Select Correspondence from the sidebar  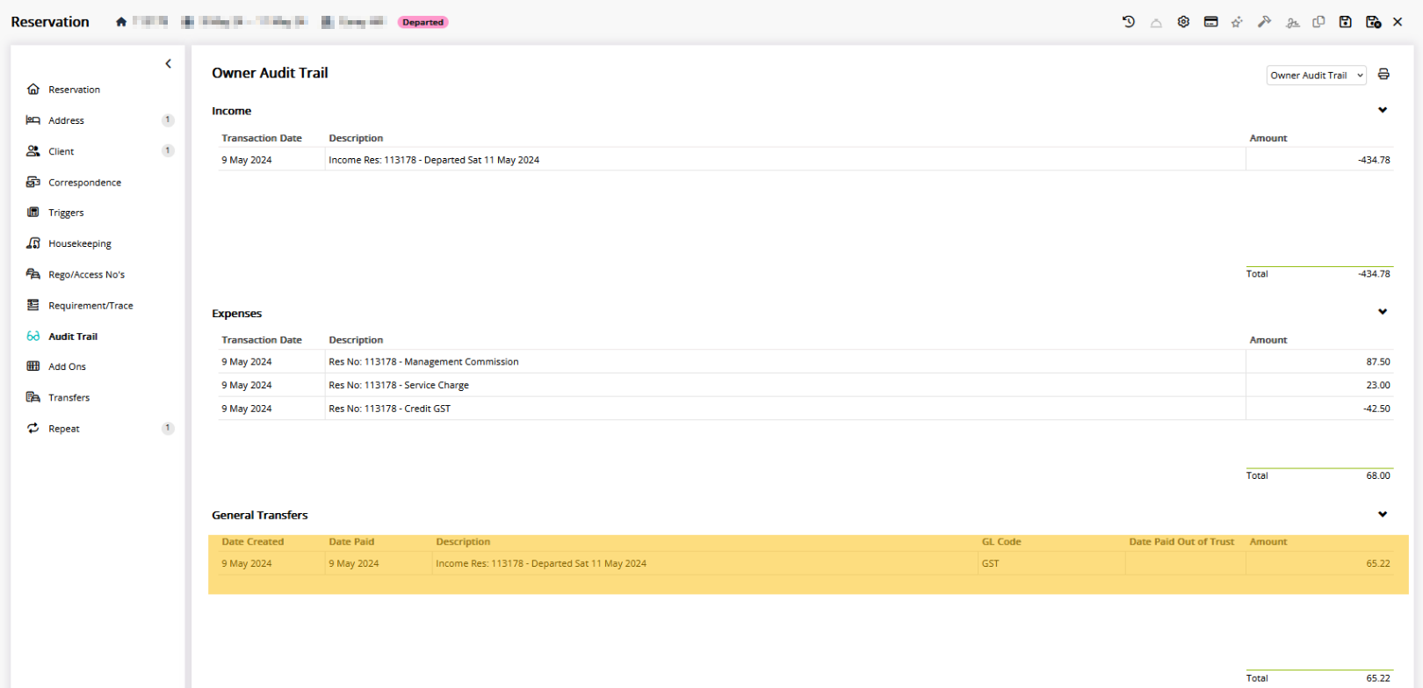coord(84,183)
